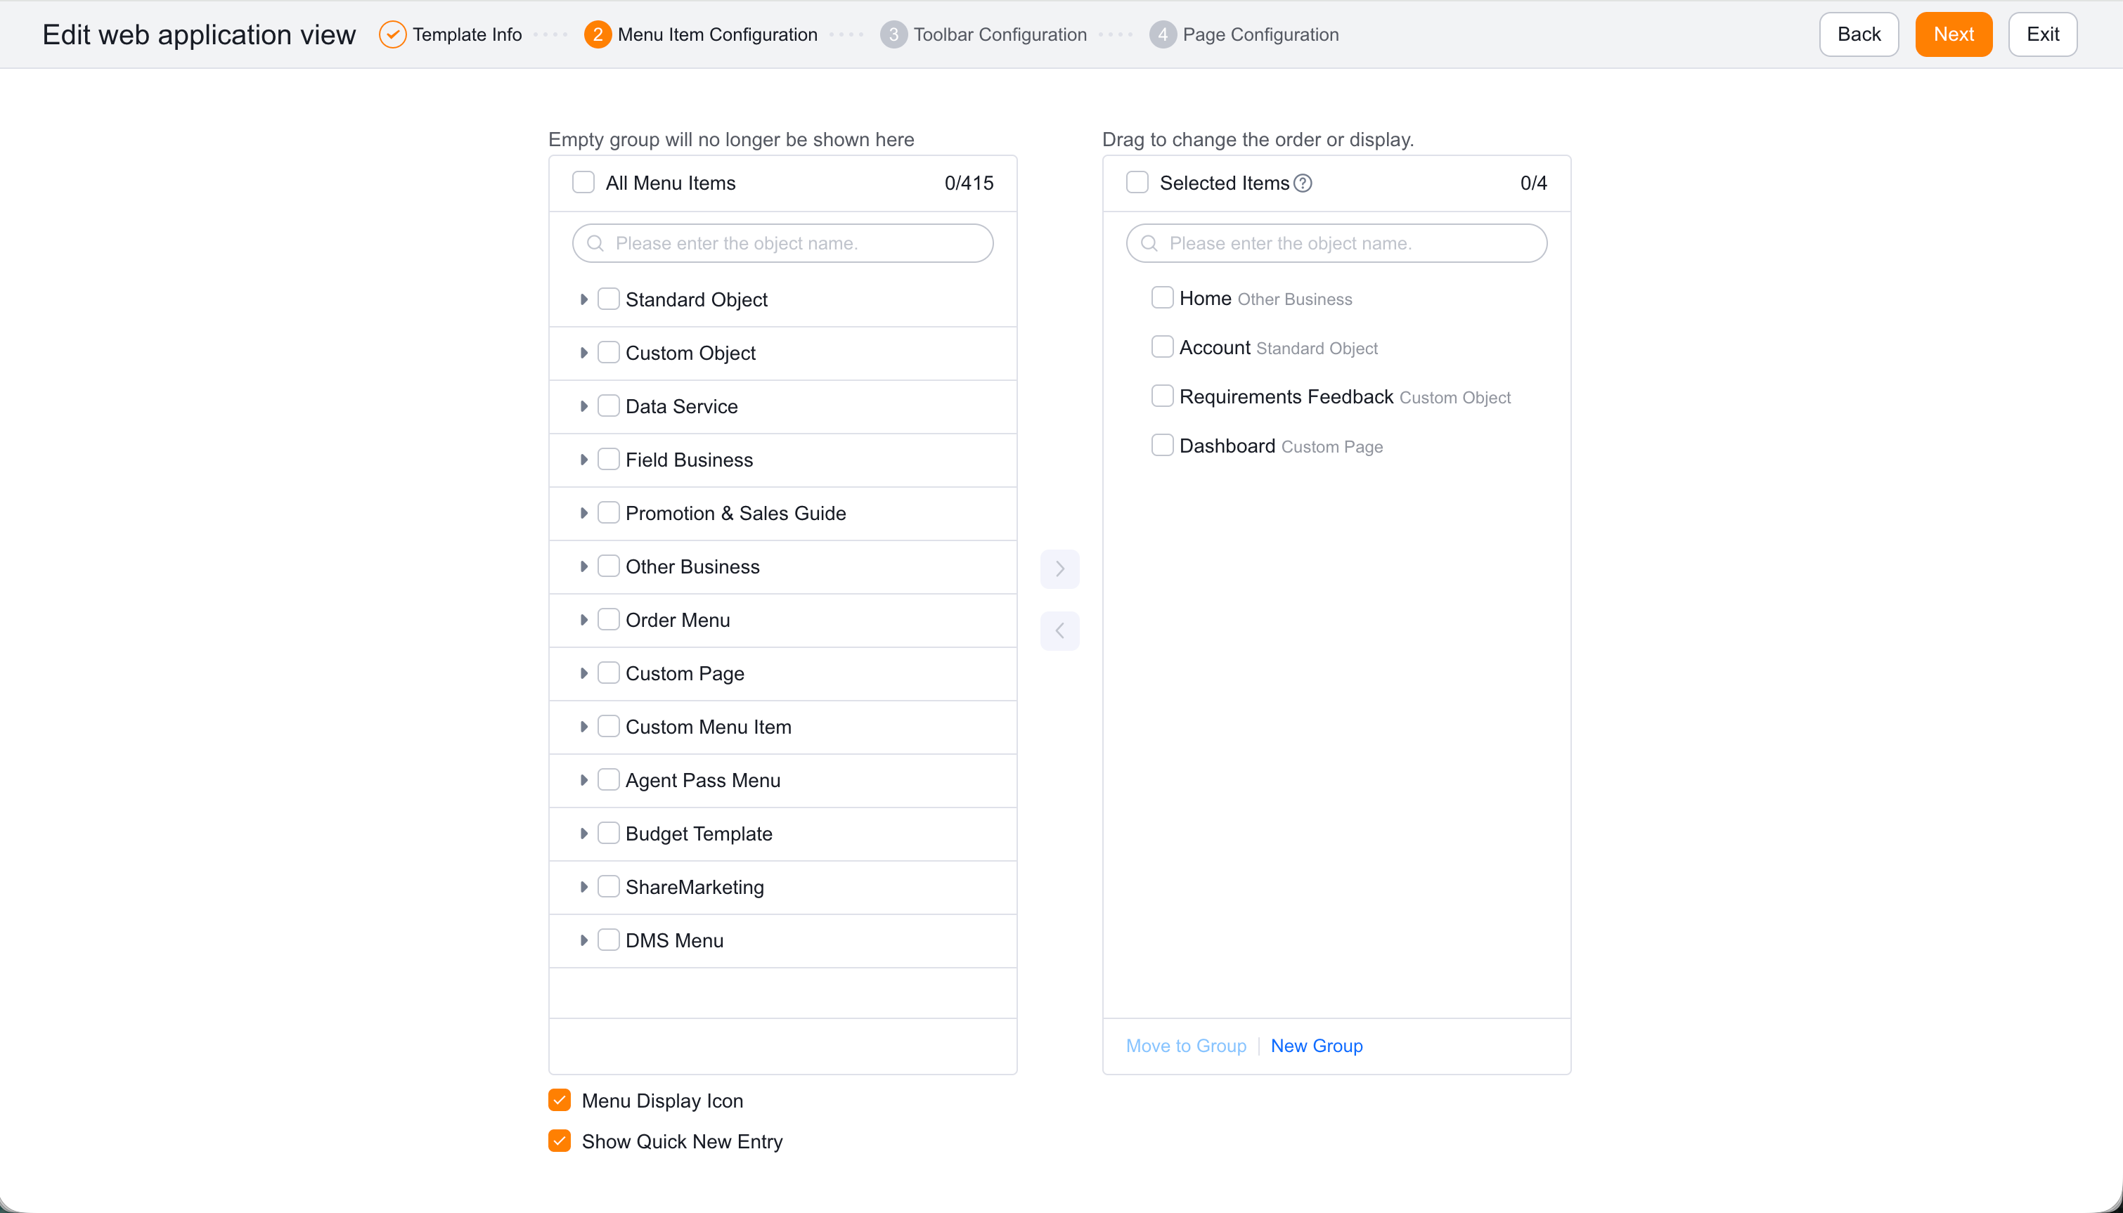Expand the Promotion & Sales Guide arrow

coord(583,512)
